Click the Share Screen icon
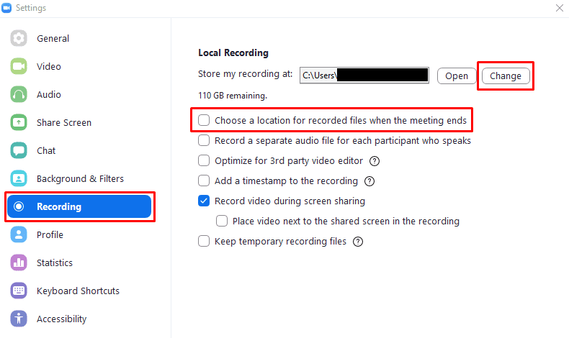The height and width of the screenshot is (338, 569). tap(19, 122)
